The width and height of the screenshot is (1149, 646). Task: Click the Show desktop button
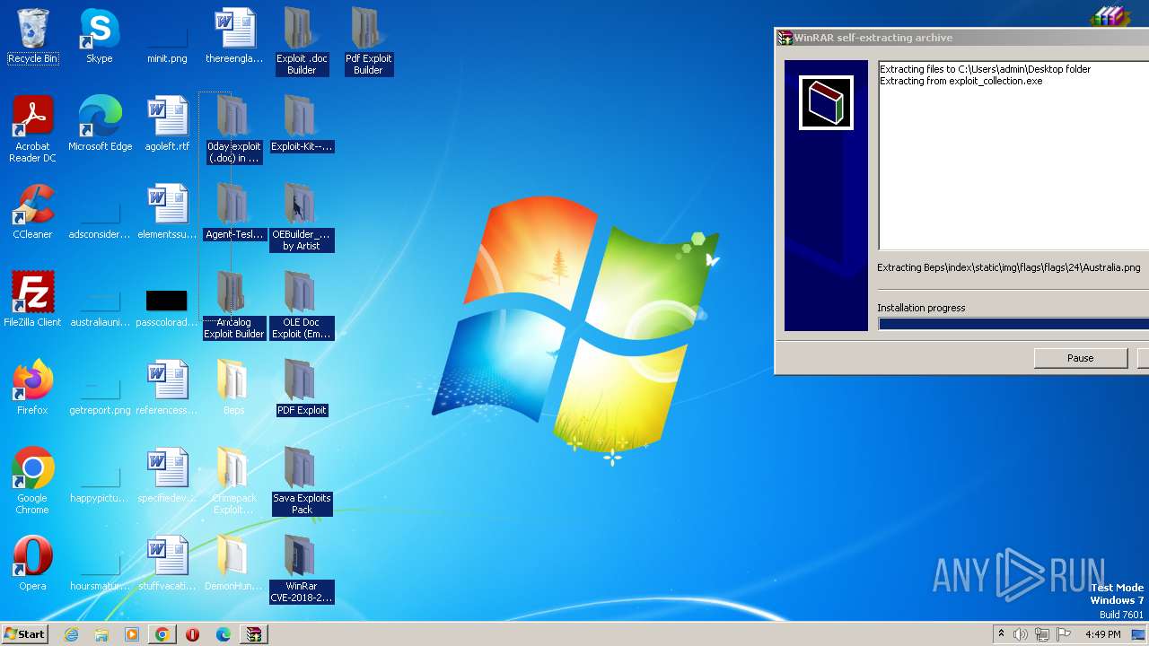(1140, 634)
